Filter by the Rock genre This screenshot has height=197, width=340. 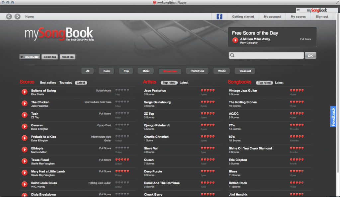(107, 71)
